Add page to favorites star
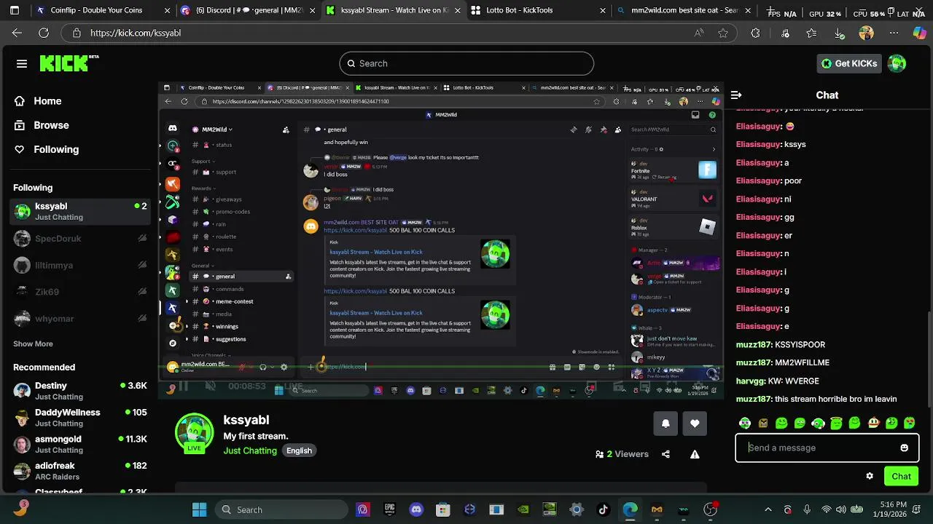Image resolution: width=933 pixels, height=524 pixels. 723,33
